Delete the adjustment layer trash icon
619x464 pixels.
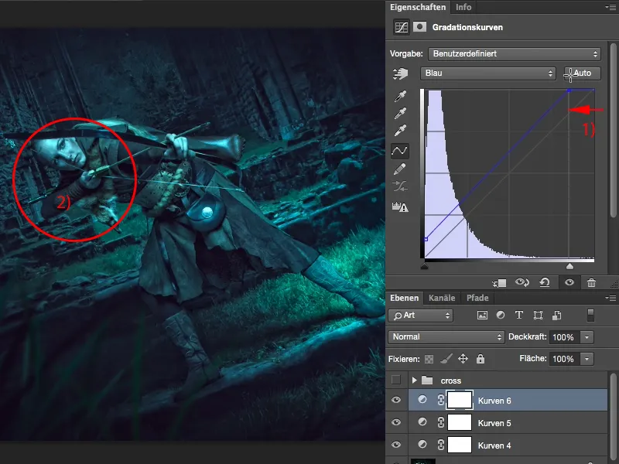coord(591,282)
